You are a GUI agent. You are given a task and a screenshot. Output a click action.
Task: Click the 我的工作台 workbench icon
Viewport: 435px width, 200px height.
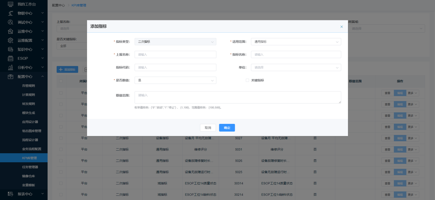pyautogui.click(x=10, y=4)
